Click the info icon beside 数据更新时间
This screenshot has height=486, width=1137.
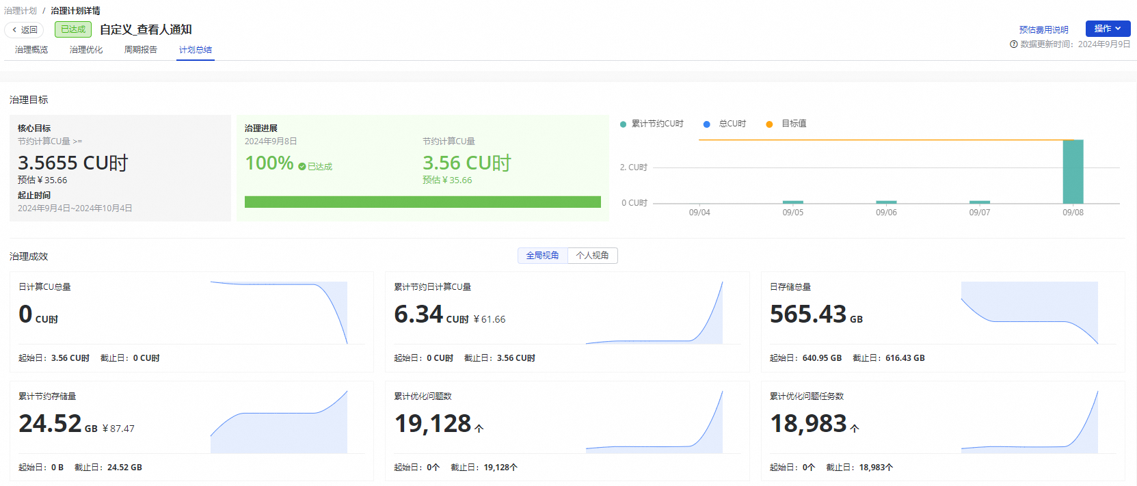[1013, 44]
